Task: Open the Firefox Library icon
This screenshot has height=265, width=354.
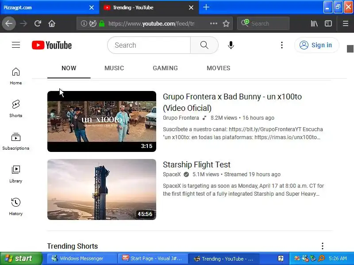Action: click(x=314, y=23)
